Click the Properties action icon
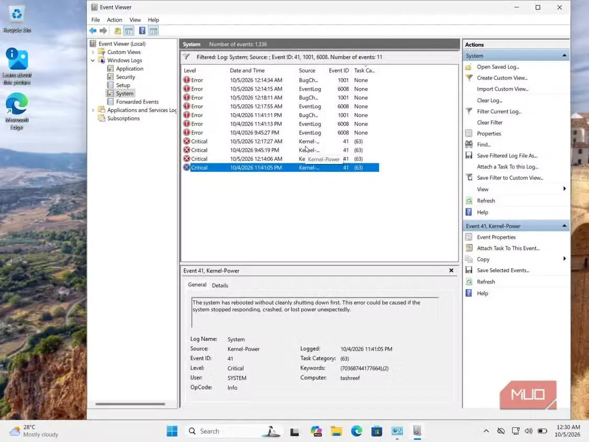This screenshot has height=442, width=589. pyautogui.click(x=469, y=134)
